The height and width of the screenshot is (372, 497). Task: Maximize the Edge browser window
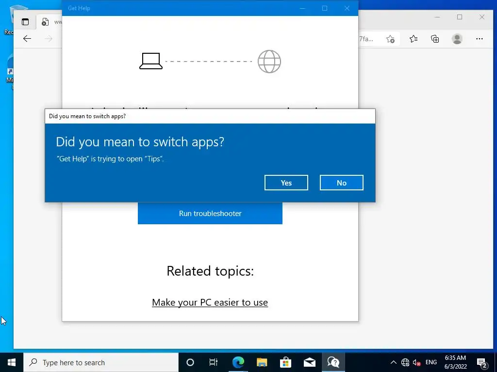click(460, 17)
